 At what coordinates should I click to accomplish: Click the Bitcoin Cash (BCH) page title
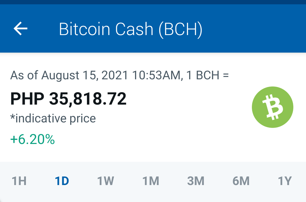(x=131, y=29)
